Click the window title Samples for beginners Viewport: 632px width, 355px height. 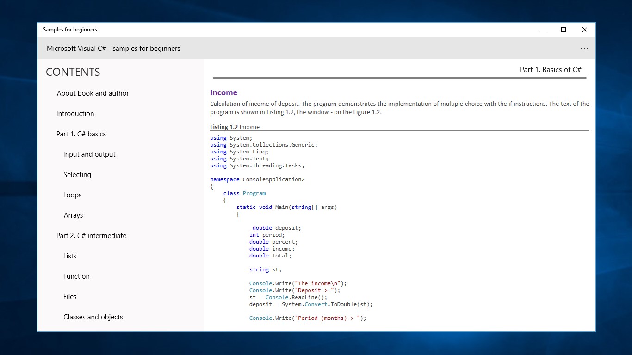point(70,30)
